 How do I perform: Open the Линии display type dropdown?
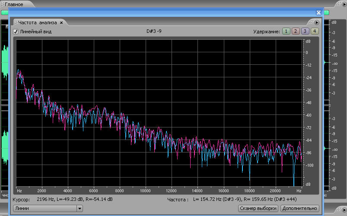point(79,209)
